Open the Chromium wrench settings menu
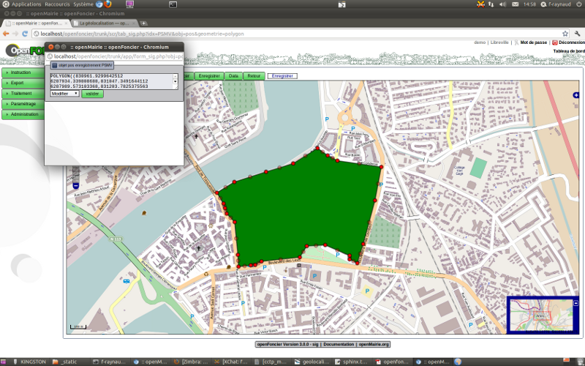The height and width of the screenshot is (366, 585). [x=578, y=33]
